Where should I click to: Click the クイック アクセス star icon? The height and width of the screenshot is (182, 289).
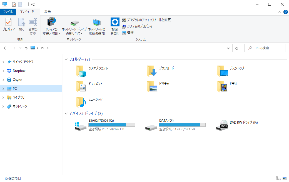(x=9, y=62)
